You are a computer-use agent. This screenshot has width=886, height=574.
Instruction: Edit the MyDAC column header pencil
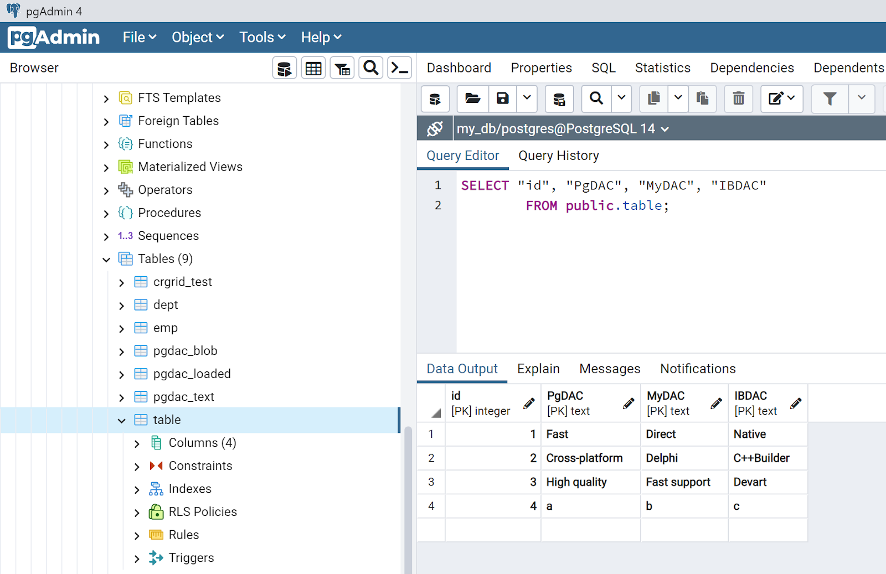tap(716, 404)
